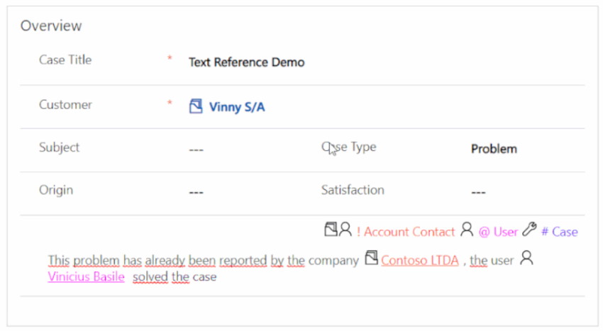The image size is (603, 331).
Task: Click the person icon before Vinicius Basile
Action: tap(526, 257)
